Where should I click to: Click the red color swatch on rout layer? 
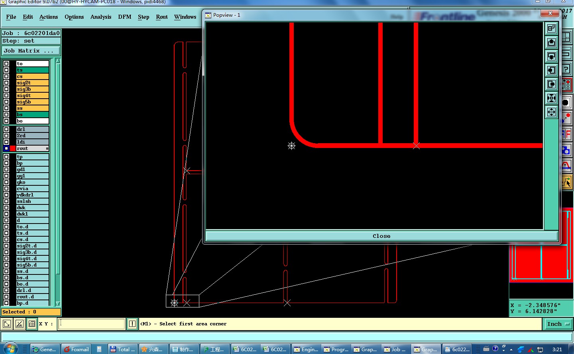click(x=13, y=148)
